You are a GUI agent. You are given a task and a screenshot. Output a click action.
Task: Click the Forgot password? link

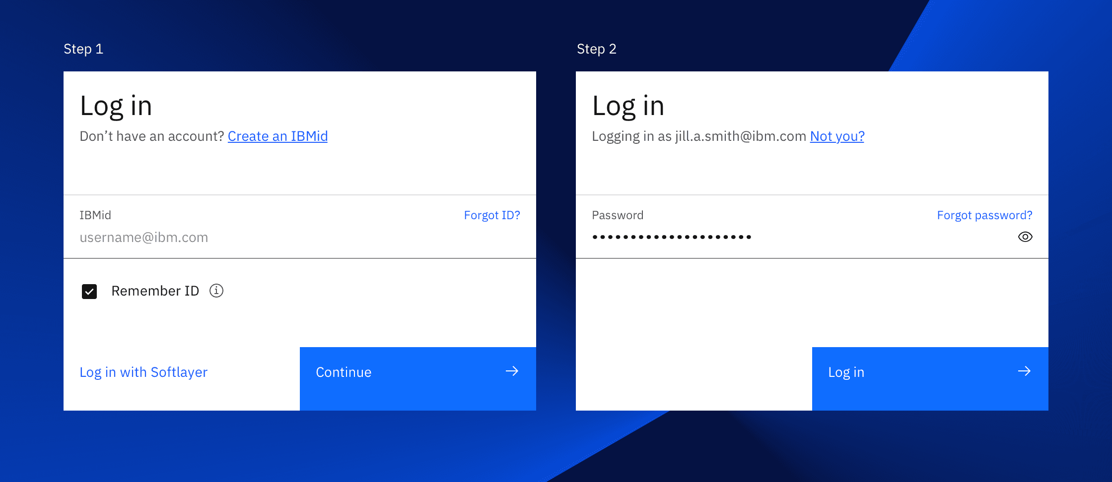pos(984,215)
